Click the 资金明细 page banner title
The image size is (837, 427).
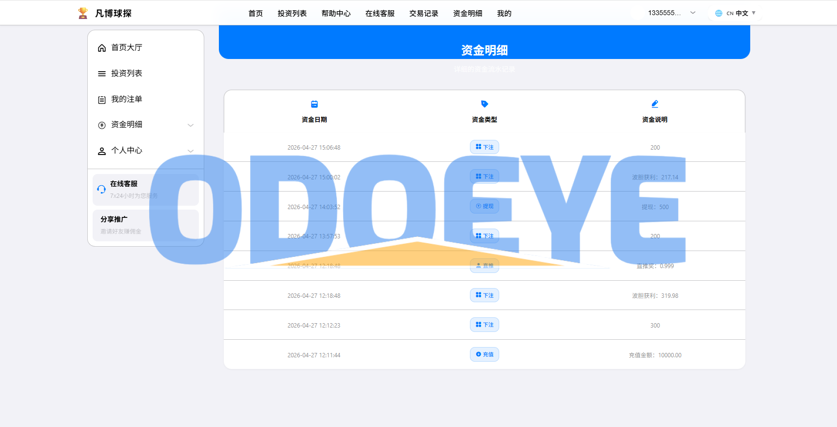[x=485, y=50]
